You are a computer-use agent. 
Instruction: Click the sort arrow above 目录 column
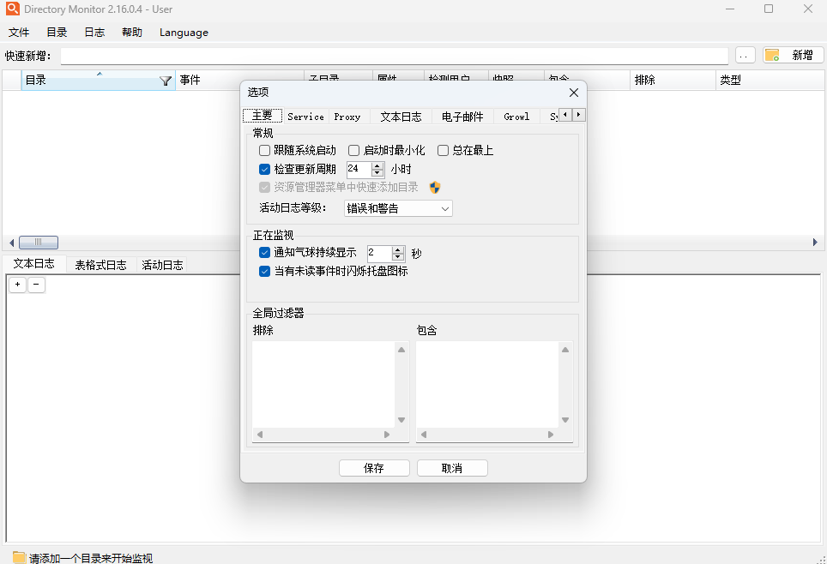pos(100,74)
